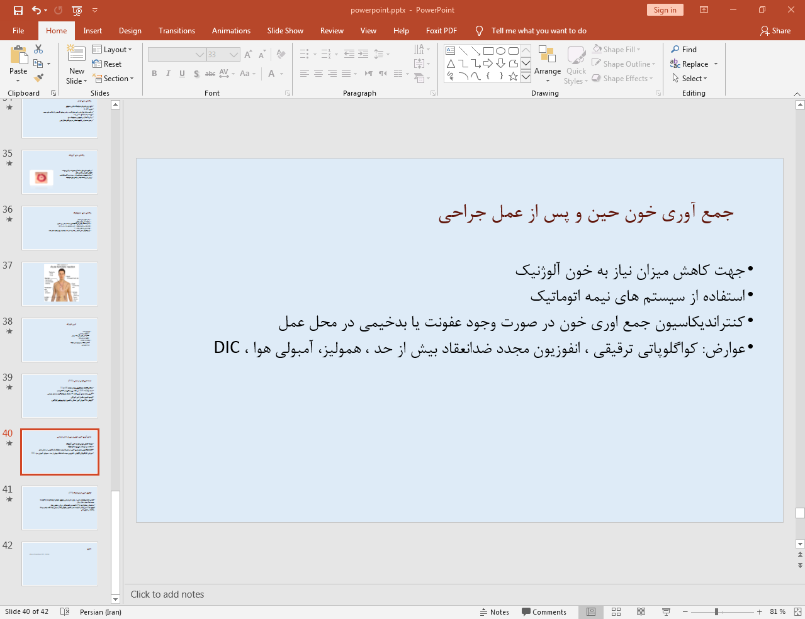Open the Layout dropdown
805x619 pixels.
click(x=112, y=50)
